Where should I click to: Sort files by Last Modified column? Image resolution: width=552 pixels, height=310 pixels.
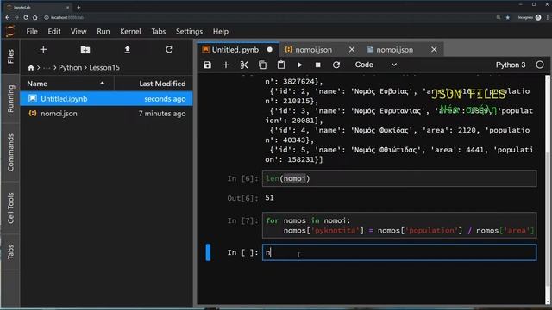pos(154,84)
